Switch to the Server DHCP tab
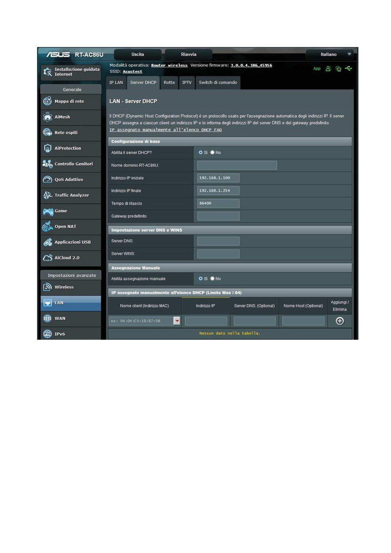The image size is (391, 553). point(143,83)
